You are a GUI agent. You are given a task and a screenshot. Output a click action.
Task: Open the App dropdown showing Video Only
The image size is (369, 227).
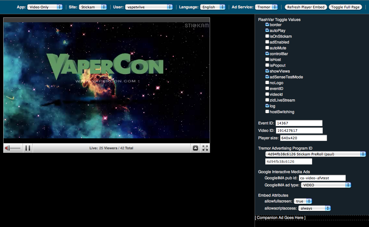pos(45,7)
